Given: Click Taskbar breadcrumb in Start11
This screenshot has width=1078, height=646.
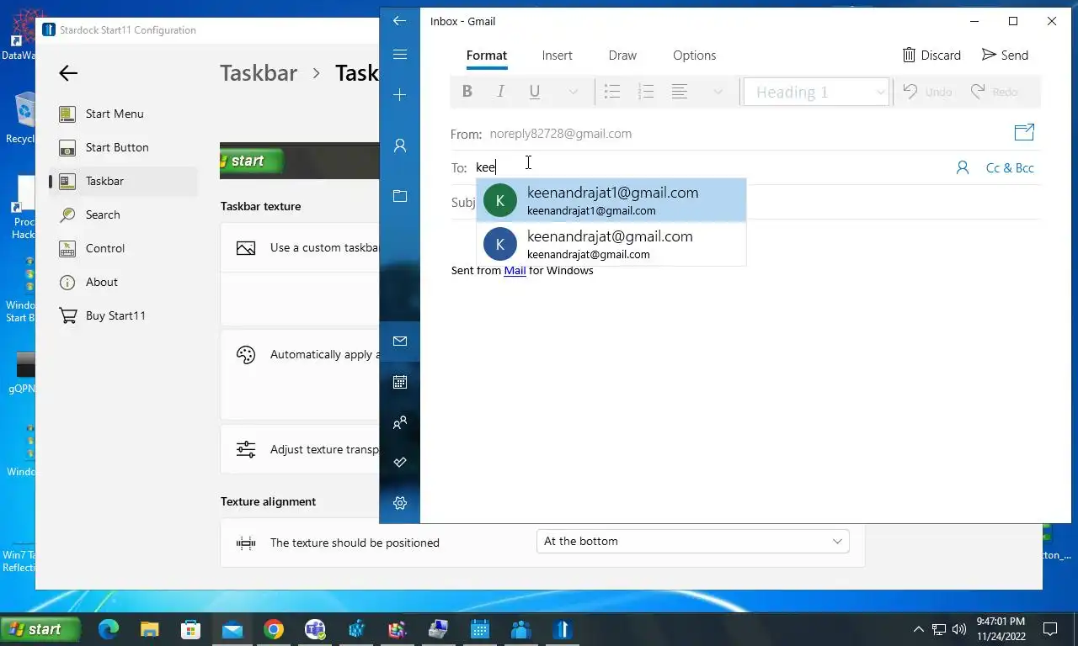Looking at the screenshot, I should tap(259, 73).
